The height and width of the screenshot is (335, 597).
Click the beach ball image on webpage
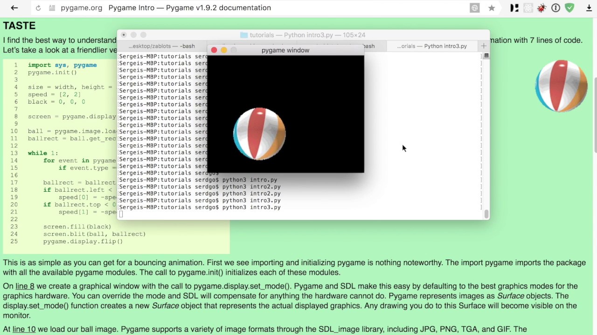(x=561, y=86)
